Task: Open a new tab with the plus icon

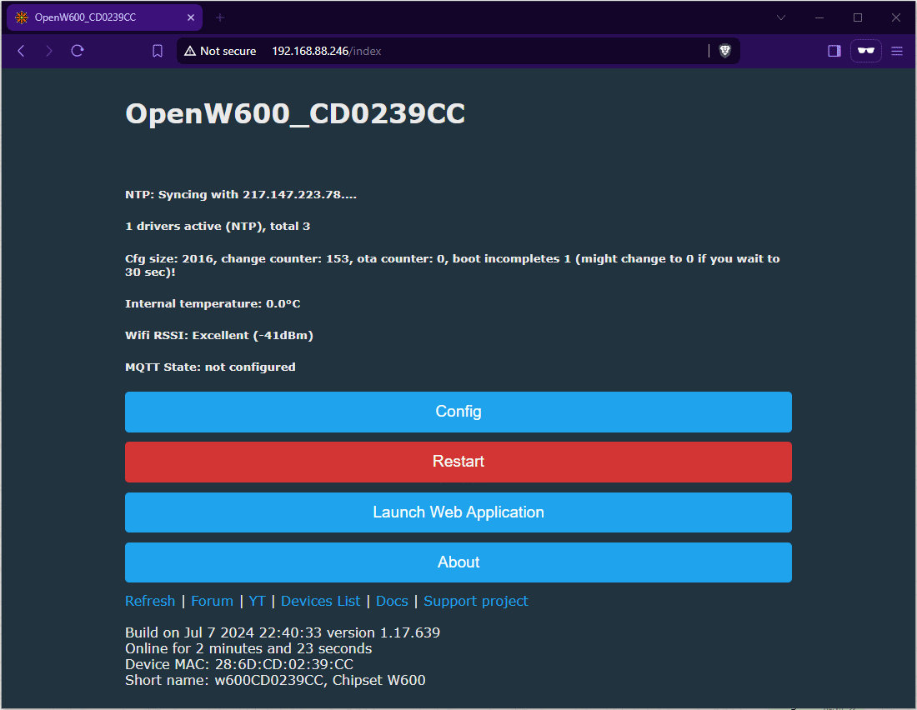Action: pyautogui.click(x=220, y=17)
